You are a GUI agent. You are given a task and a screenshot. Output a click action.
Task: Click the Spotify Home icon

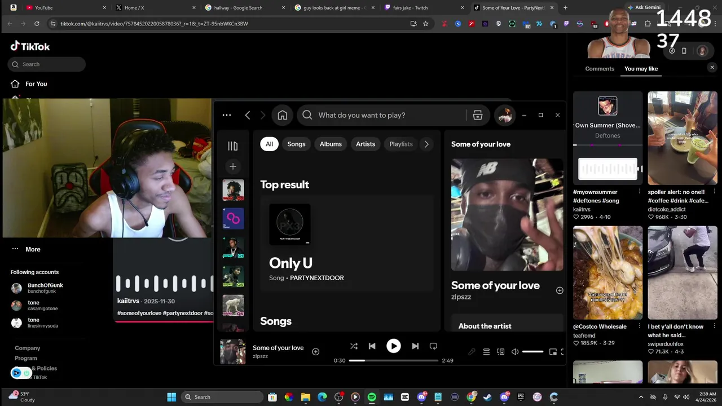(x=283, y=115)
